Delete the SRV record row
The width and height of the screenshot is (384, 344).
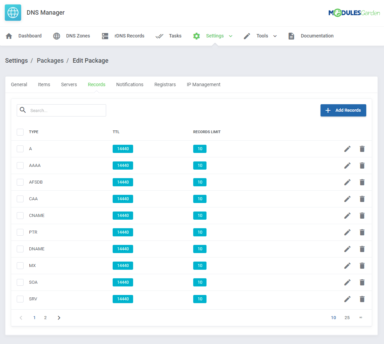pyautogui.click(x=362, y=299)
